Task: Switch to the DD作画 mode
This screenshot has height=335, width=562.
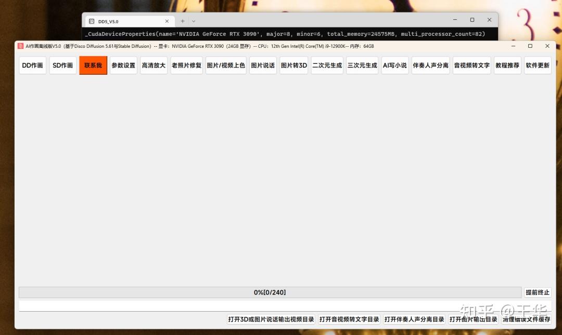Action: [32, 65]
